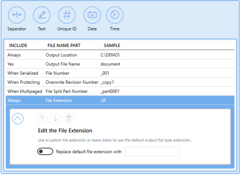Collapse the File Extension editor chevron
This screenshot has height=175, width=240.
point(18,119)
